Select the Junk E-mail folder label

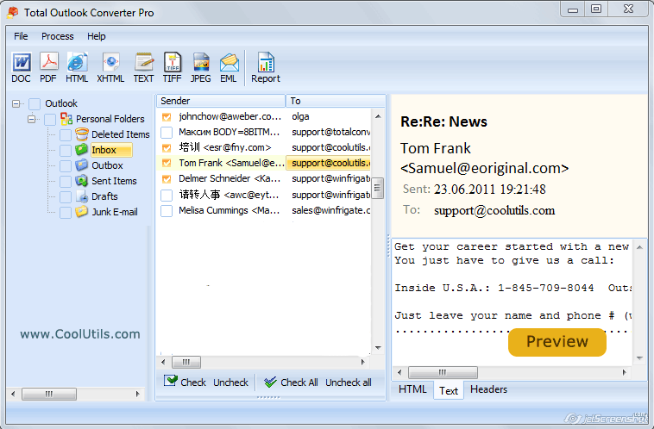coord(115,212)
